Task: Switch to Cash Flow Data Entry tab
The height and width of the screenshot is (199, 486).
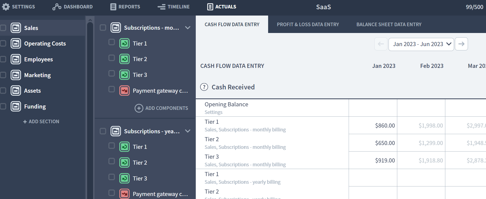Action: coord(232,25)
